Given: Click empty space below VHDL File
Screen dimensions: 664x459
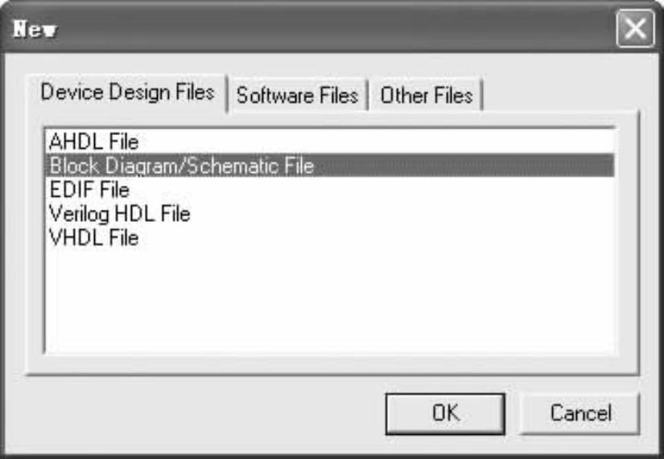Looking at the screenshot, I should (x=322, y=305).
